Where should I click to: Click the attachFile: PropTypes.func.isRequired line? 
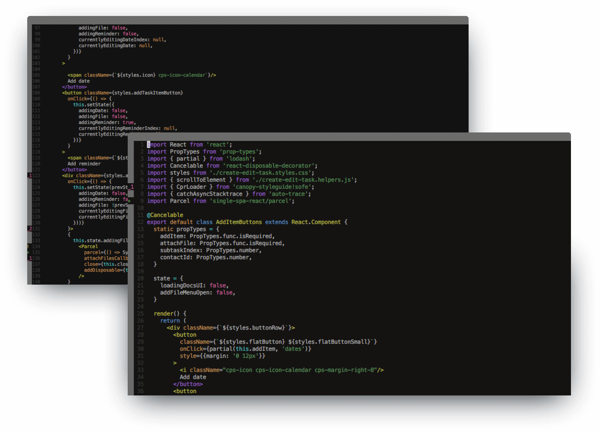[222, 243]
